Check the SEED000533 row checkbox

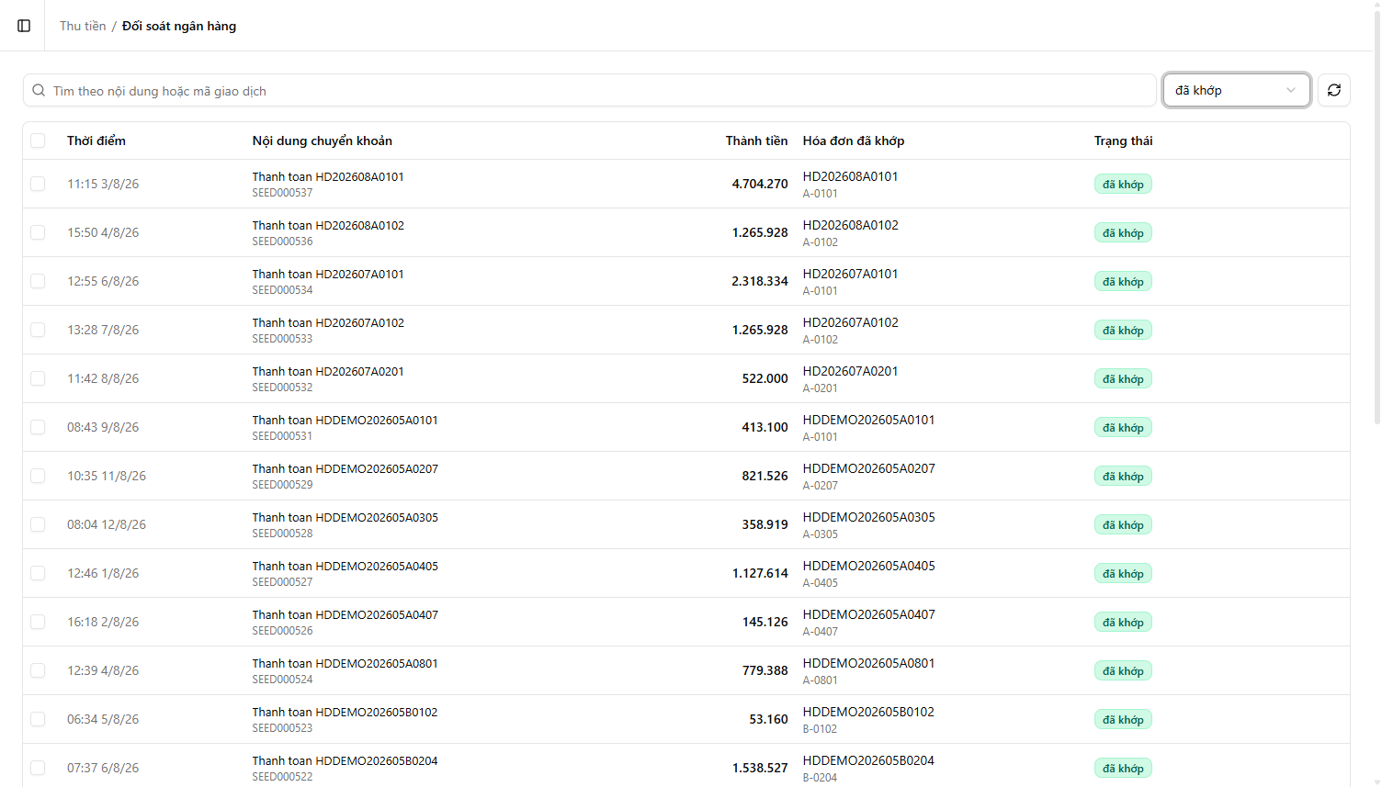tap(38, 330)
